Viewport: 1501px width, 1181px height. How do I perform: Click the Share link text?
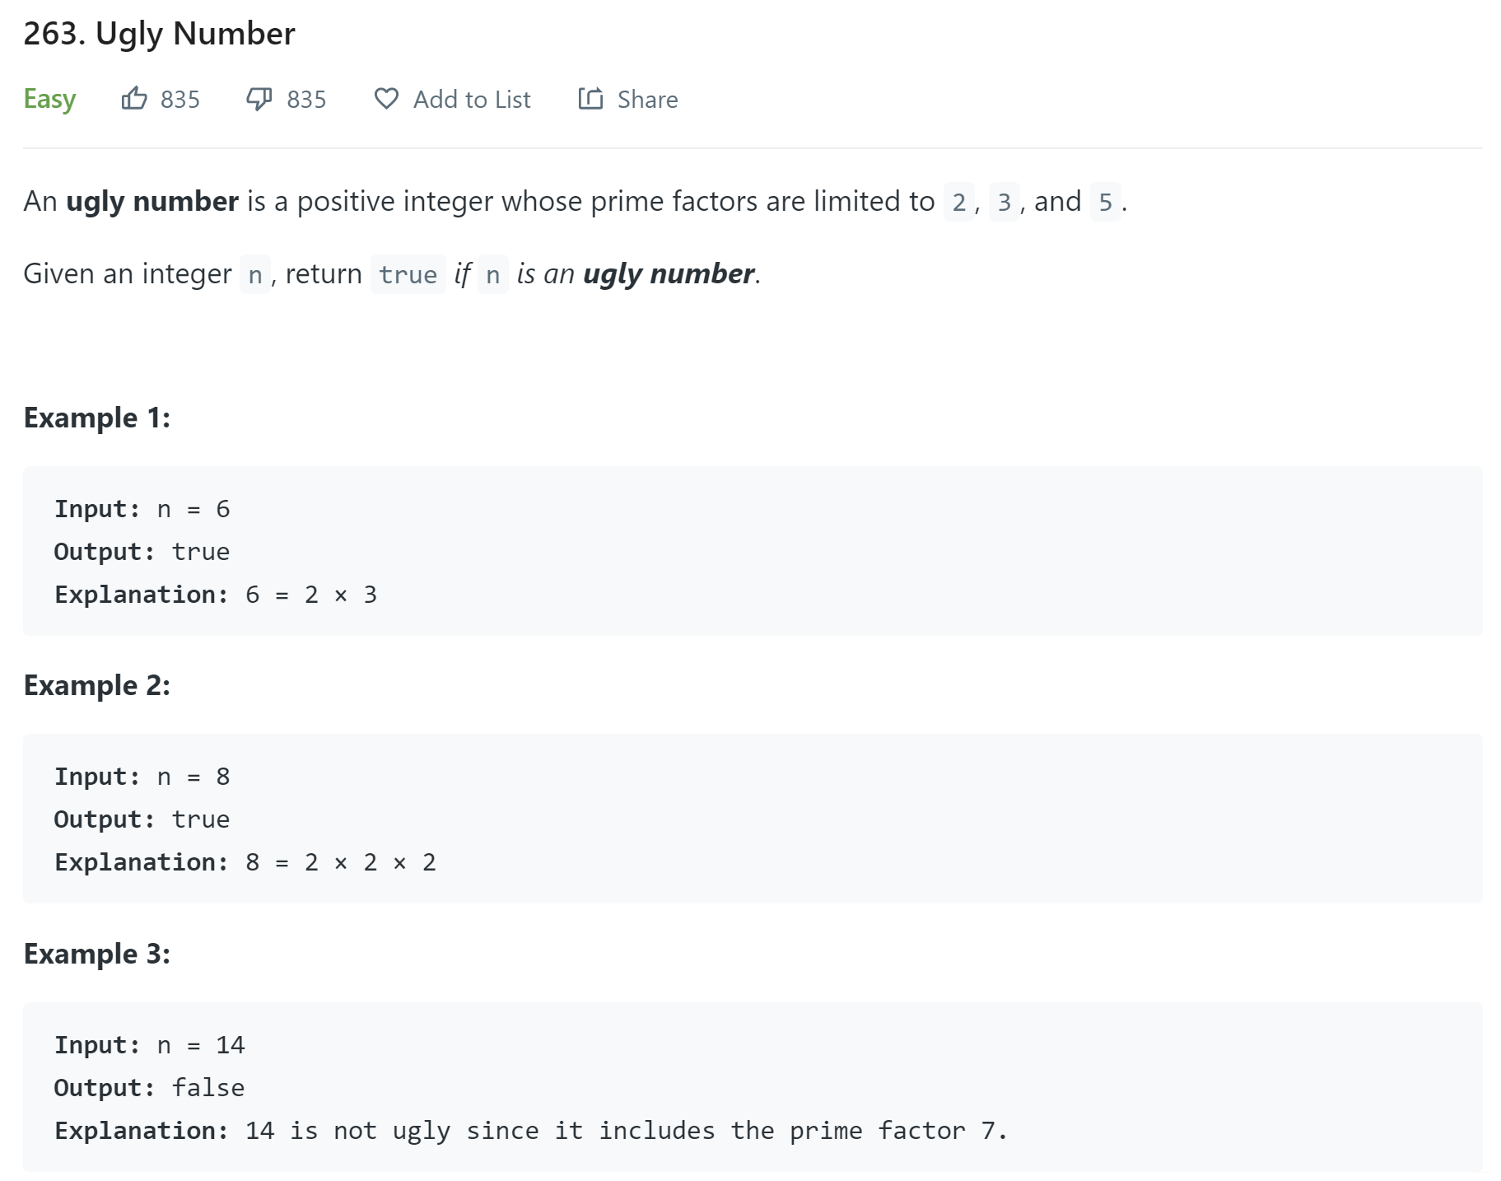tap(647, 98)
